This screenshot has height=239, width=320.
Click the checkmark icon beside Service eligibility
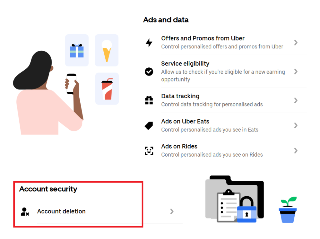149,71
